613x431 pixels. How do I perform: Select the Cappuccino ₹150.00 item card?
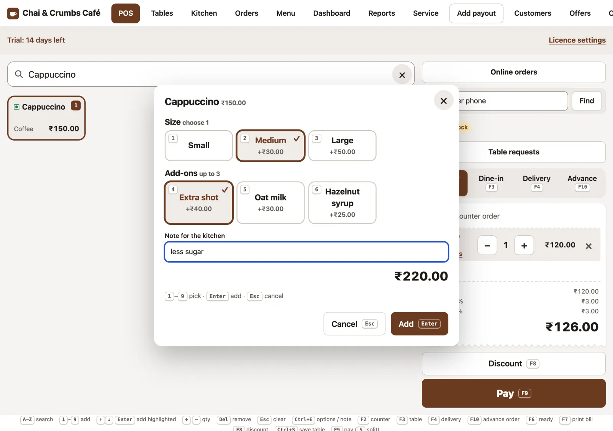coord(46,118)
